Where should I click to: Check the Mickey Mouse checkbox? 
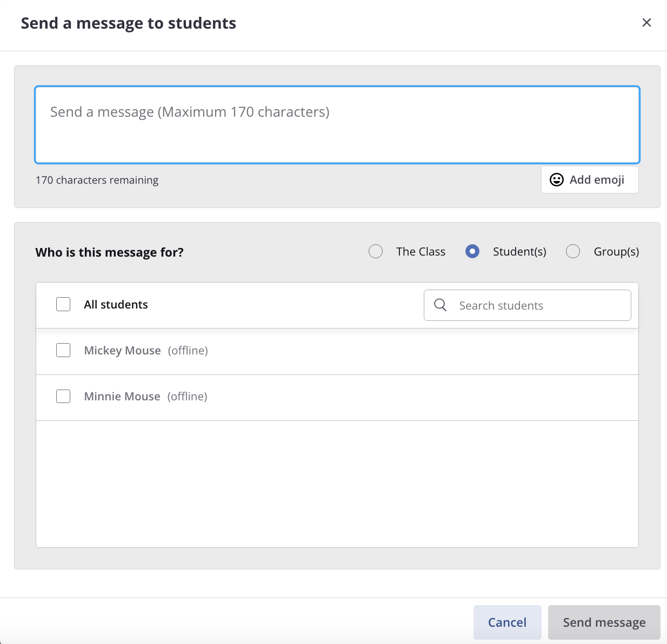(x=63, y=350)
